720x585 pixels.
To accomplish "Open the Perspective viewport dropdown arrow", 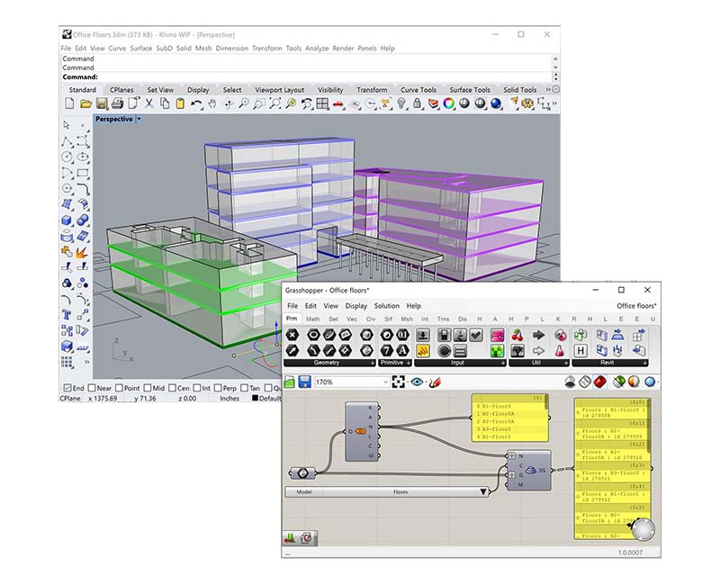I will pos(139,119).
